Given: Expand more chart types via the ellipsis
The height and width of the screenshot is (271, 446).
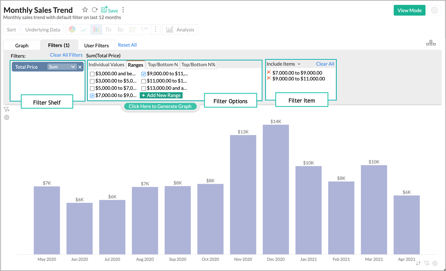Looking at the screenshot, I should point(155,29).
